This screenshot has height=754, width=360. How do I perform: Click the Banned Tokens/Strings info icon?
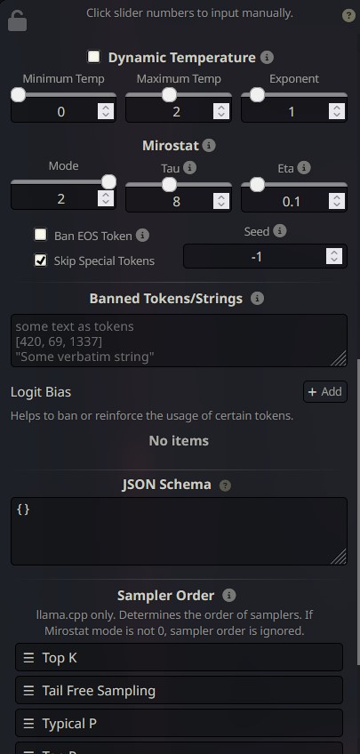[257, 299]
